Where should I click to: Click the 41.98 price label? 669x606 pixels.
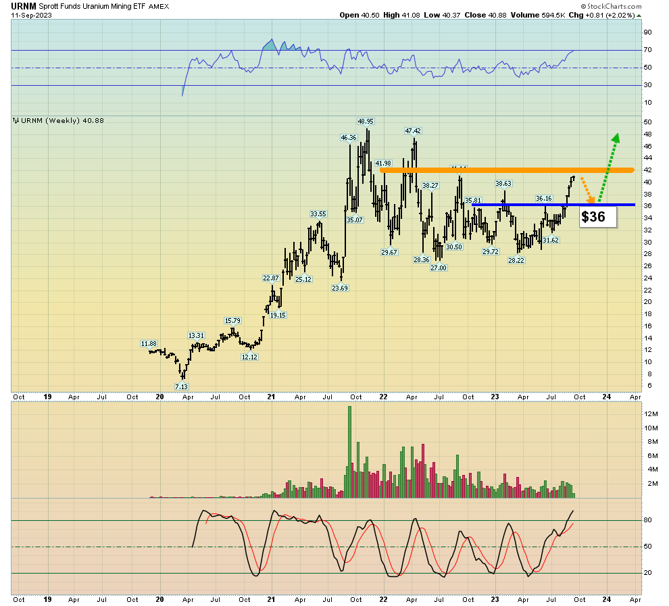pyautogui.click(x=383, y=163)
